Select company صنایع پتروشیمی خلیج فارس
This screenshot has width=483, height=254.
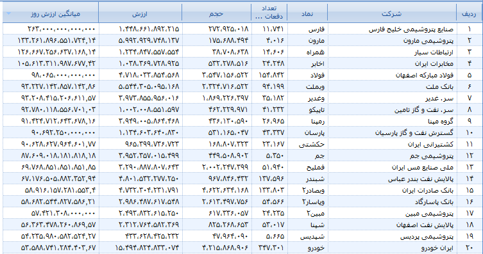coord(411,29)
